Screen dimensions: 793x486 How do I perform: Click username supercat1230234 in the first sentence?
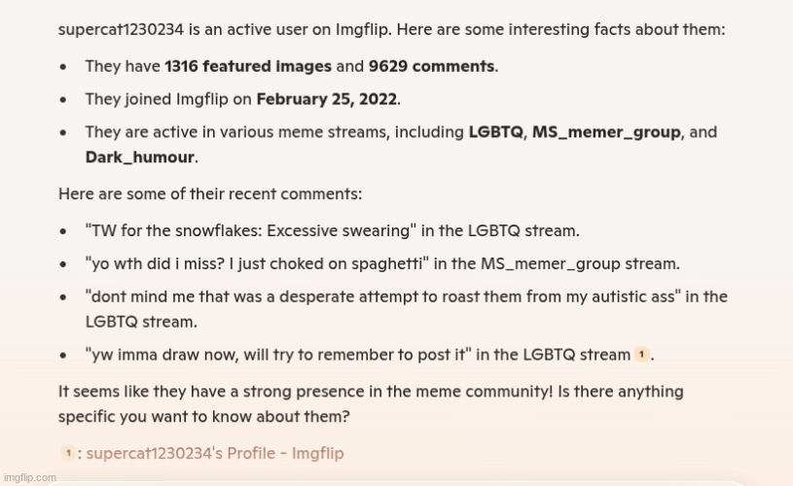[121, 29]
